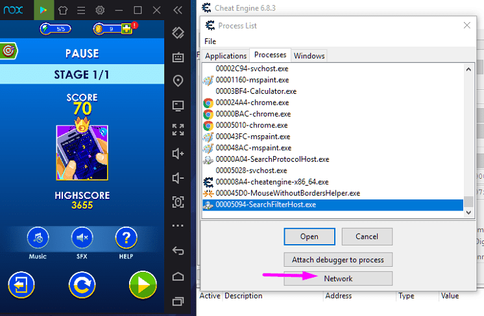Image resolution: width=484 pixels, height=316 pixels.
Task: Select 00000BAC-chrome.exe process
Action: 333,114
